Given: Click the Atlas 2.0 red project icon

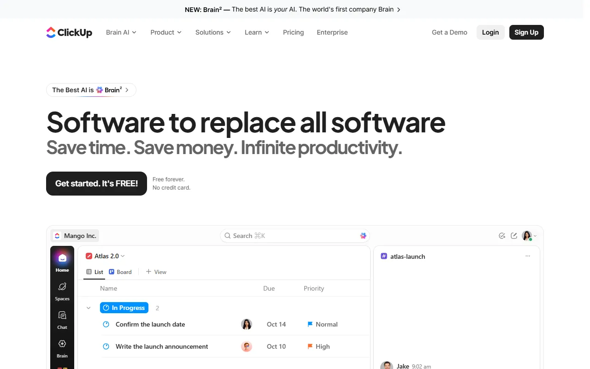Looking at the screenshot, I should [x=89, y=256].
